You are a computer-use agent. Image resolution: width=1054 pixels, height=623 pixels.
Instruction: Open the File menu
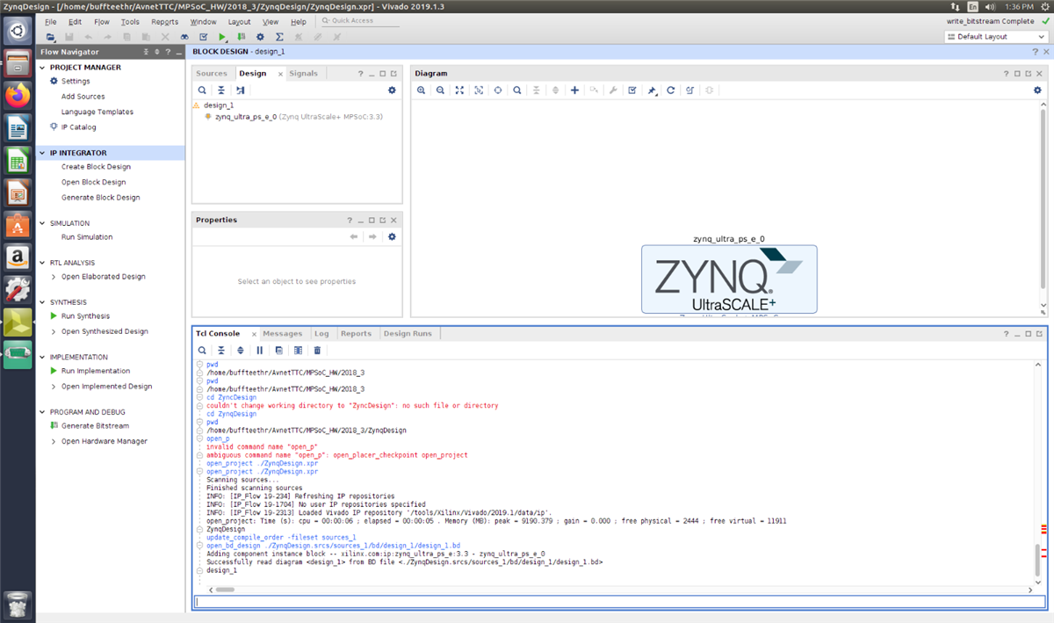(51, 21)
